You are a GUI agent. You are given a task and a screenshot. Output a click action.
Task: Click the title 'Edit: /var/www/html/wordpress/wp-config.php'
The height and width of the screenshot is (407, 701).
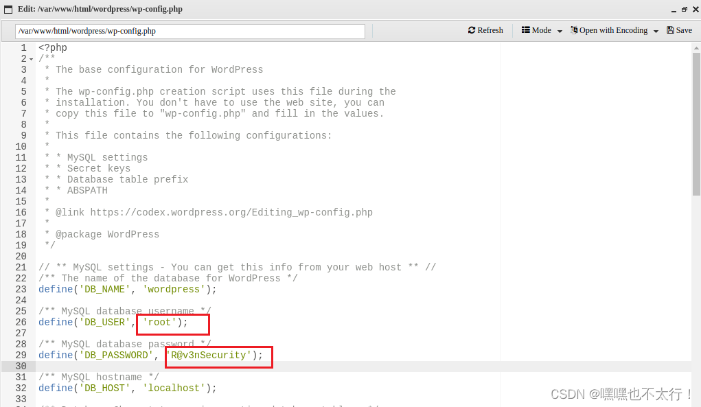tap(100, 9)
